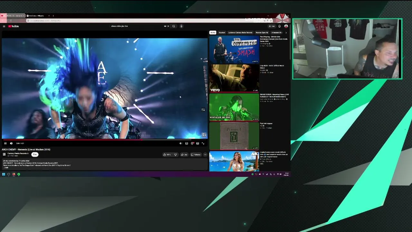Viewport: 412px width, 232px height.
Task: Toggle autoplay switch in the player
Action: 181,143
